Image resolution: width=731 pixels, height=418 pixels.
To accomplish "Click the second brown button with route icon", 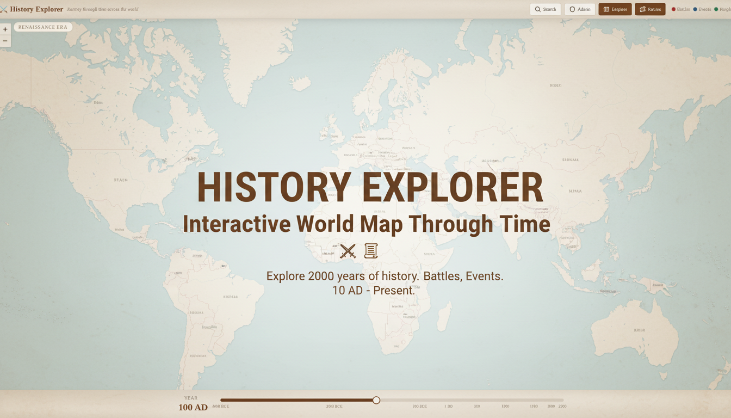I will click(650, 9).
